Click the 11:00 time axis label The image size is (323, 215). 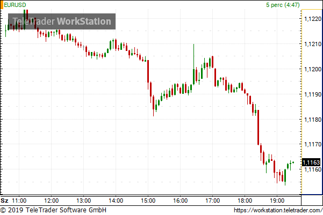tap(19, 201)
